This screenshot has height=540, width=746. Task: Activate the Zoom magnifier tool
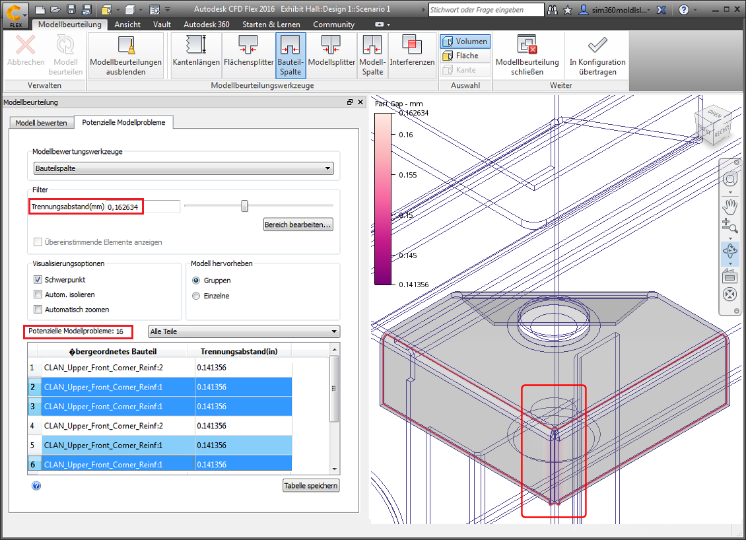pos(729,226)
